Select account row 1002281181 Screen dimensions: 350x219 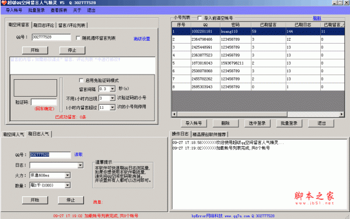[x=258, y=31]
